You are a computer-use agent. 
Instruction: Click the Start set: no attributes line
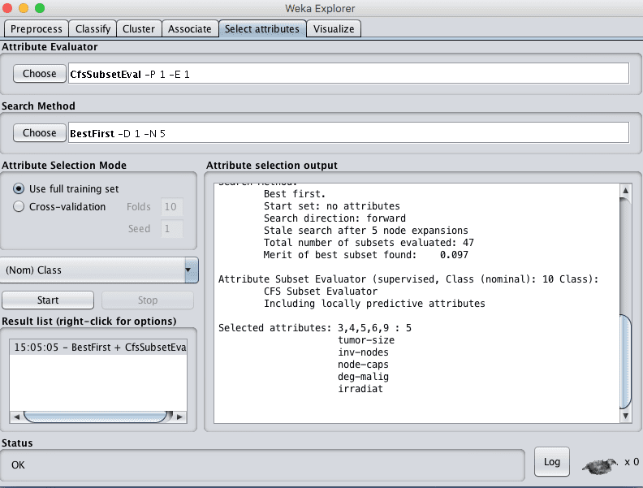coord(332,206)
